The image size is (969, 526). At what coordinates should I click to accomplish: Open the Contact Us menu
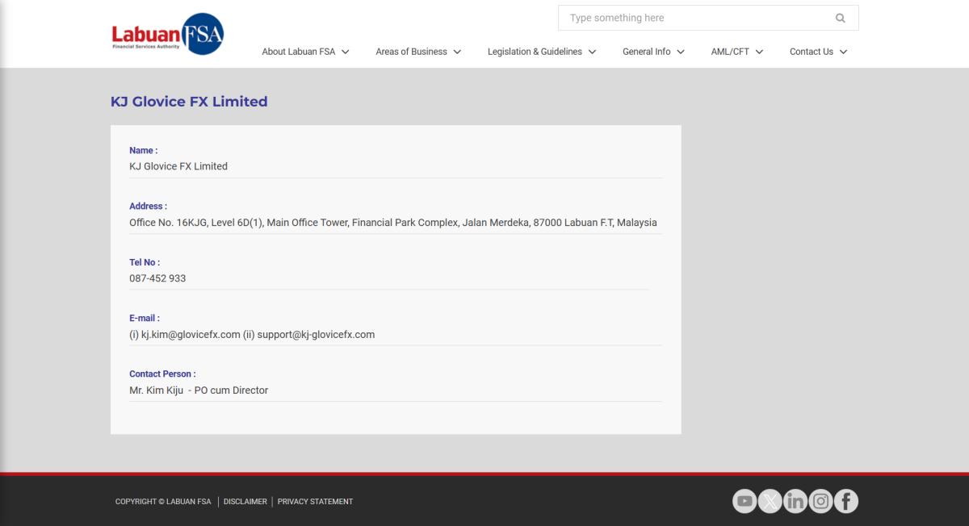(x=812, y=52)
